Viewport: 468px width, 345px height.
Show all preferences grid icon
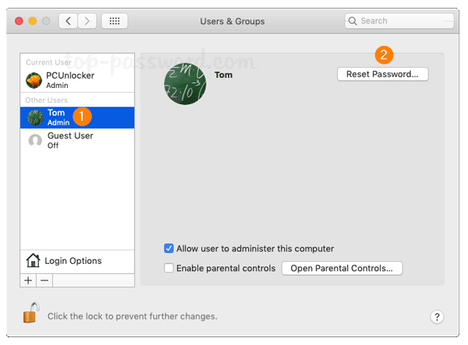pyautogui.click(x=115, y=21)
